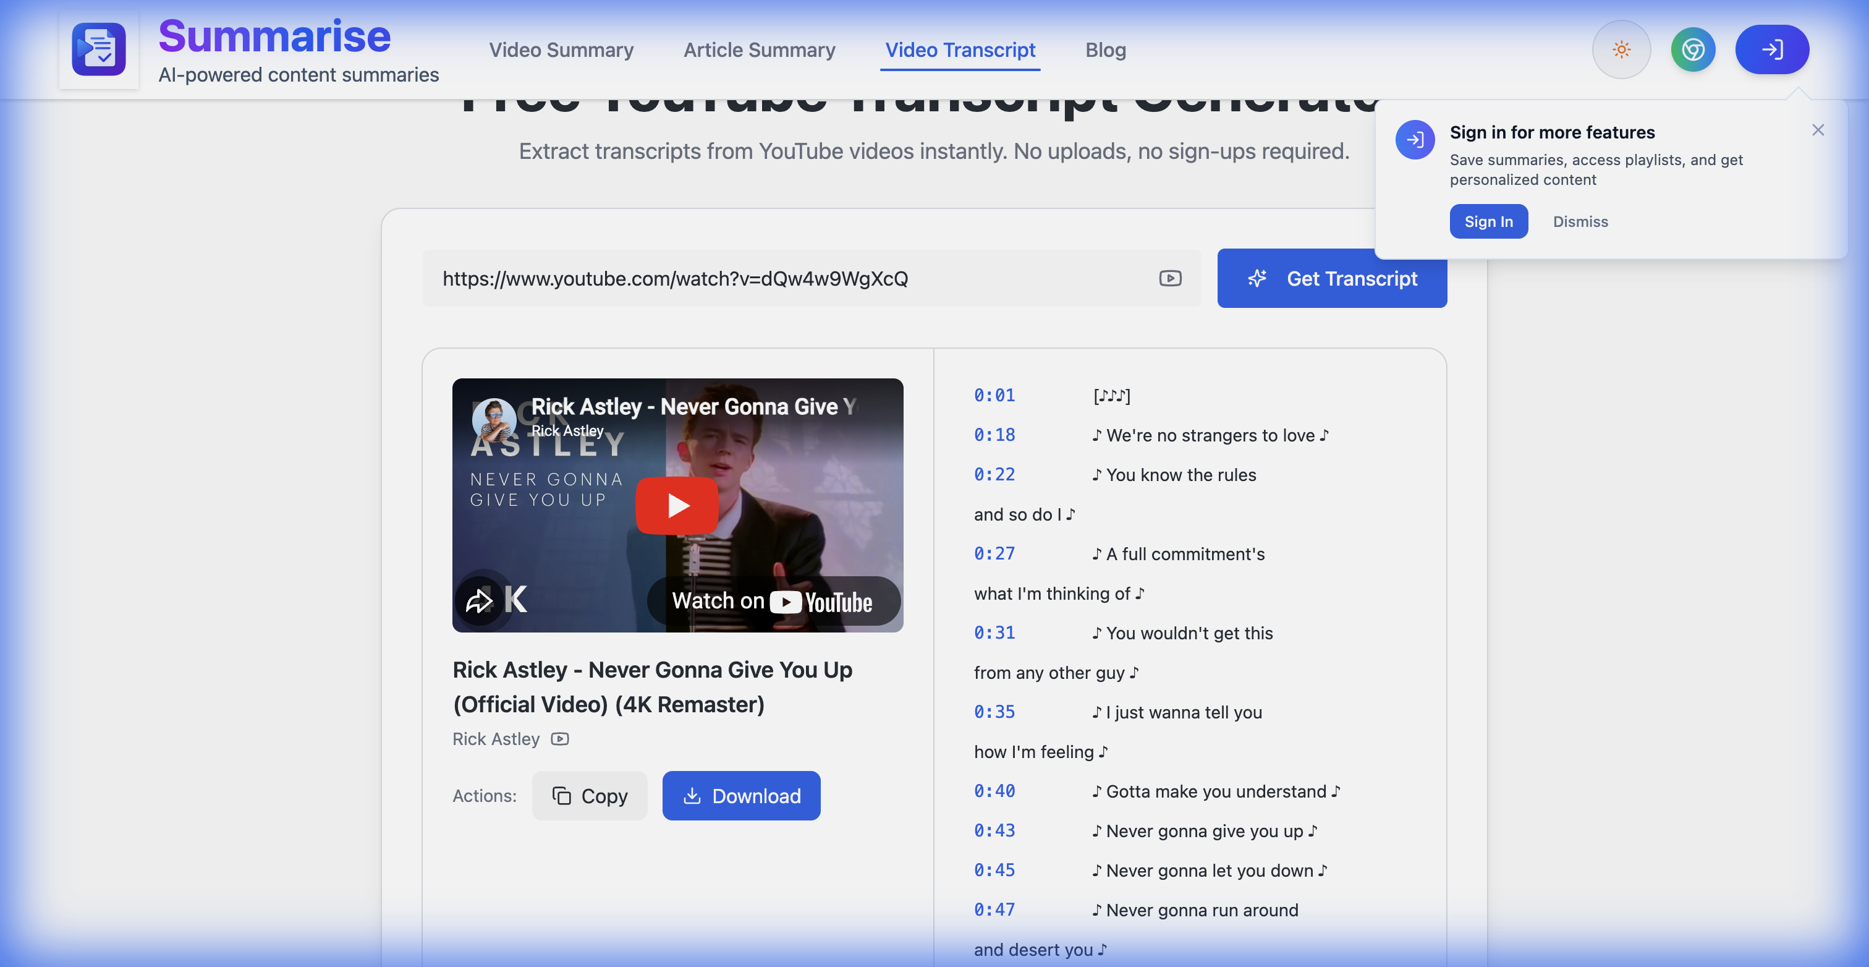Jump to timestamp 0:43 in the transcript
This screenshot has width=1869, height=967.
[x=994, y=830]
